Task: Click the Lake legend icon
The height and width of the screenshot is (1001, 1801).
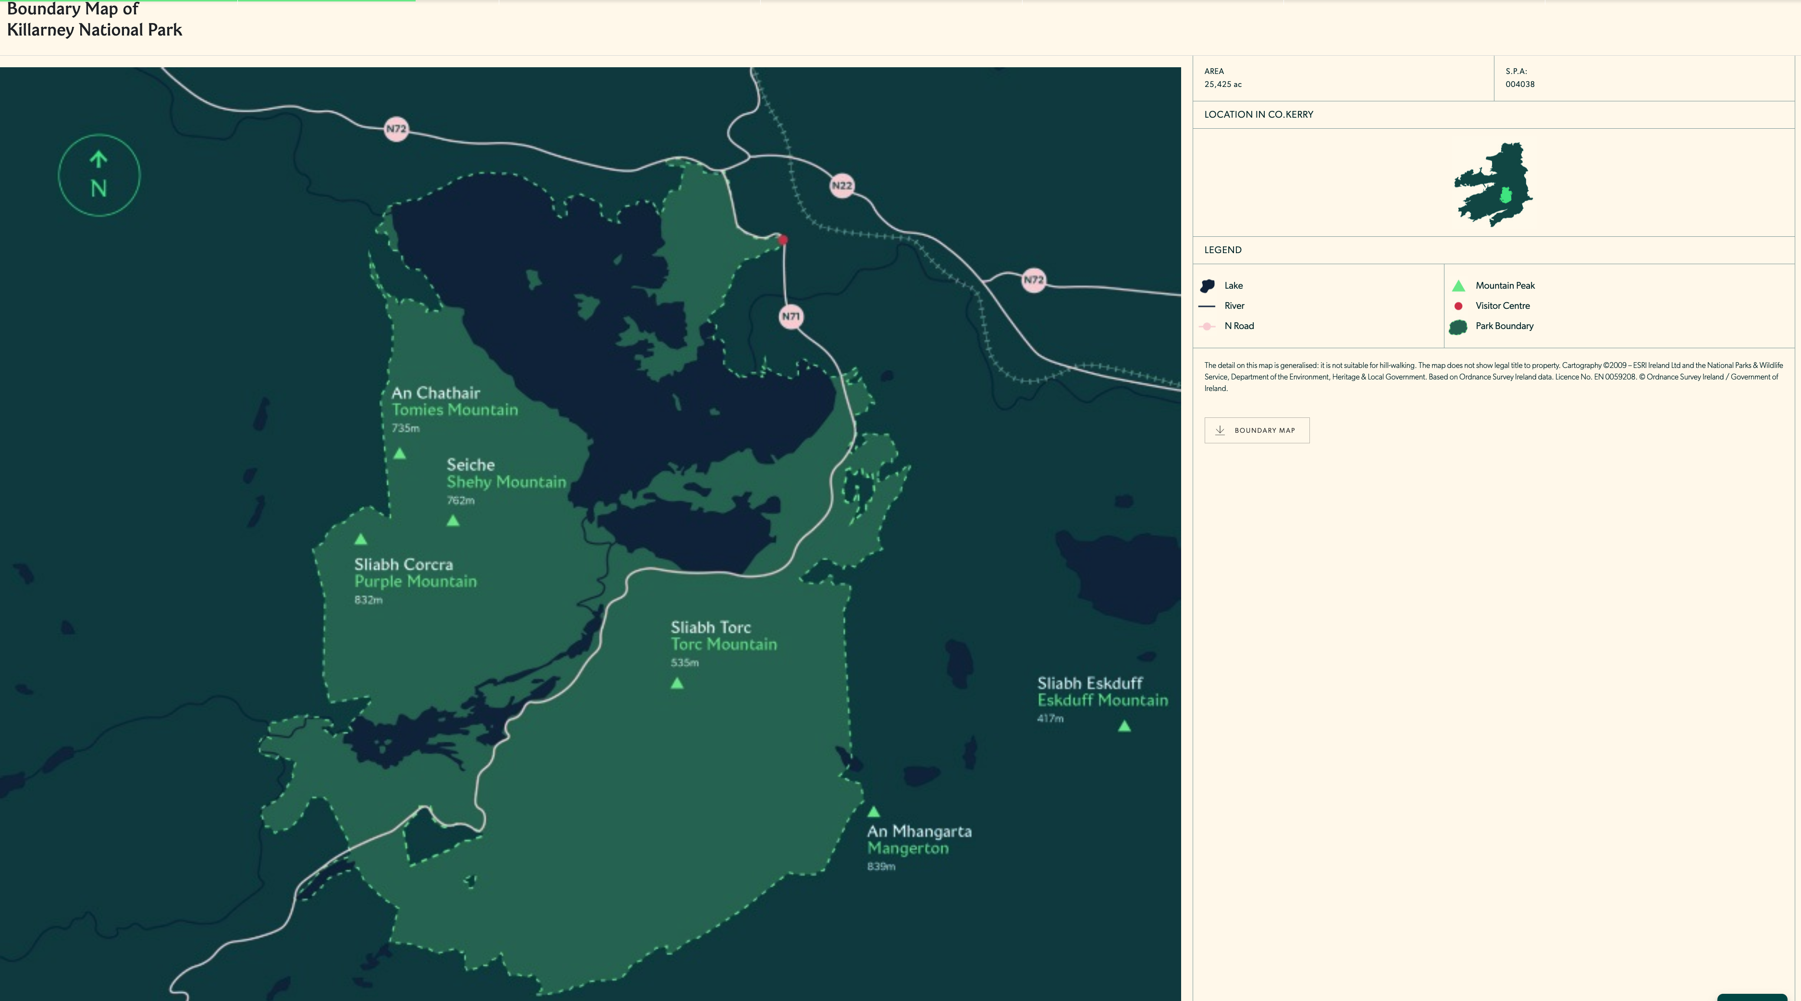Action: point(1208,286)
